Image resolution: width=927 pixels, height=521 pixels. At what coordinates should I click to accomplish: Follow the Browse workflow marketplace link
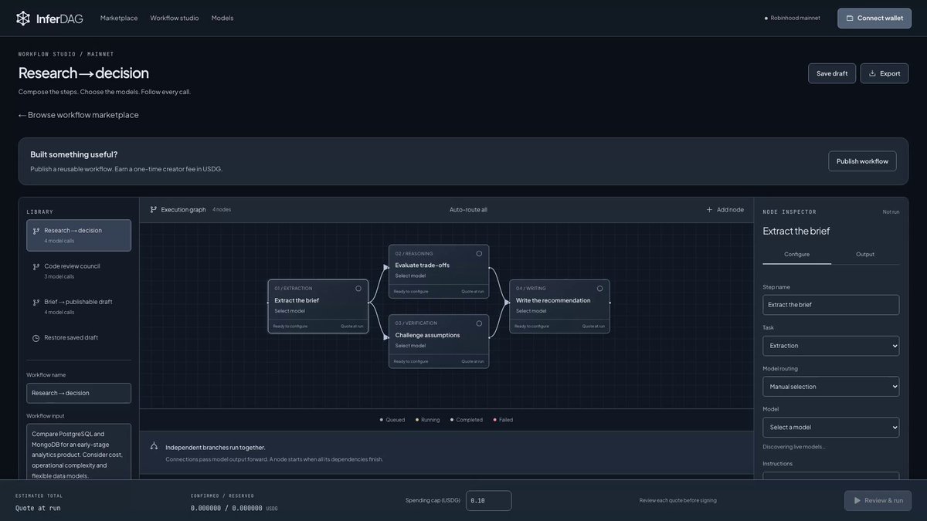coord(79,115)
